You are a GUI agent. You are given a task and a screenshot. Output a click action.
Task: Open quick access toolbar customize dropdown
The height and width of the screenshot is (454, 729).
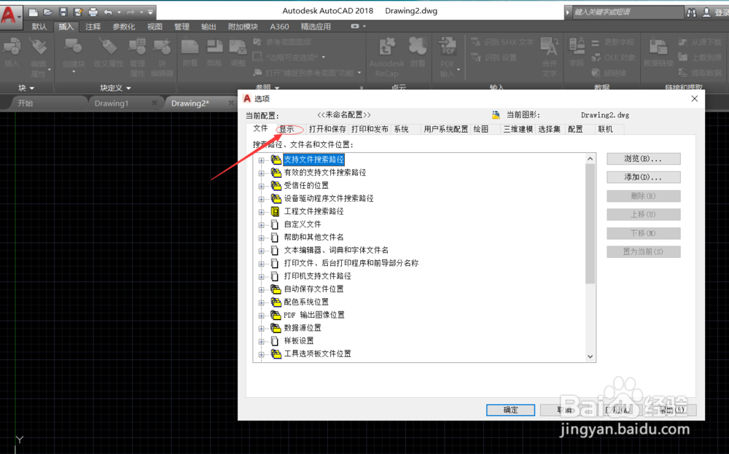[x=150, y=12]
